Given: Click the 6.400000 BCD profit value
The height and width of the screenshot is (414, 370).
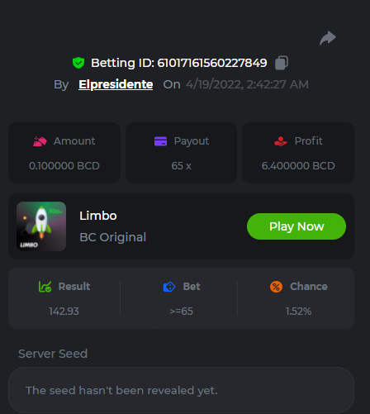Looking at the screenshot, I should click(298, 166).
